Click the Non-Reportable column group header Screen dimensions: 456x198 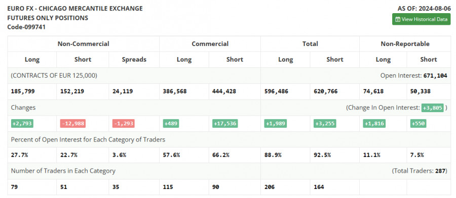click(405, 44)
